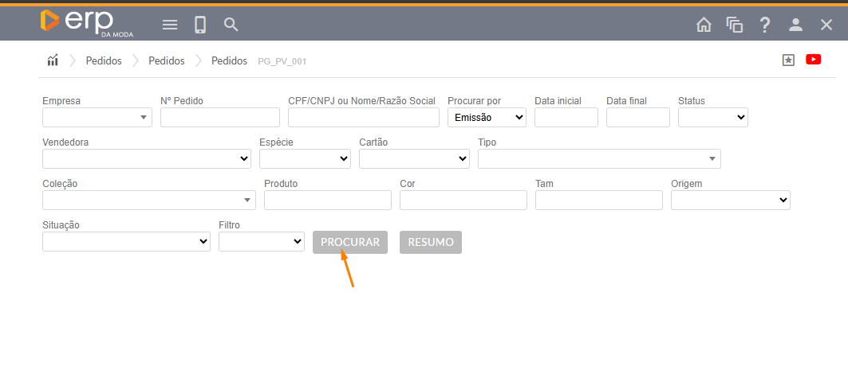This screenshot has width=848, height=386.
Task: Add page to favorites star
Action: [788, 60]
